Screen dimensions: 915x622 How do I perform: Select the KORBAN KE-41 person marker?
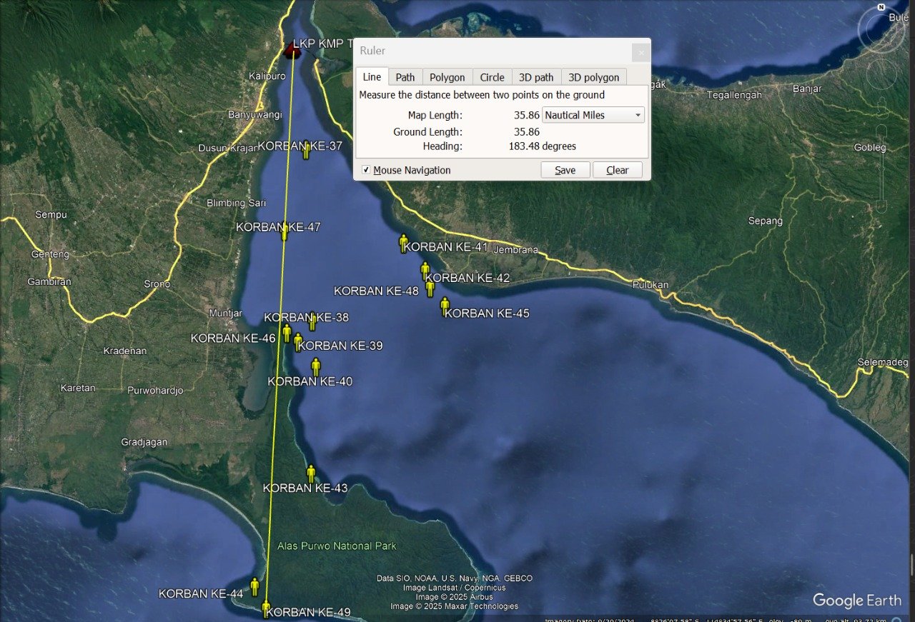pos(403,243)
